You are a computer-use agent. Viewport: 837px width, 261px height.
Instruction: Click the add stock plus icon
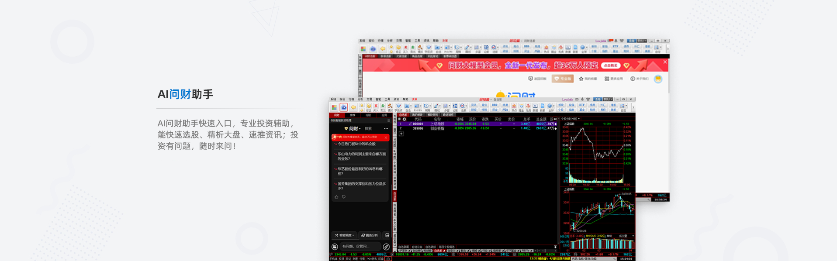pos(401,134)
